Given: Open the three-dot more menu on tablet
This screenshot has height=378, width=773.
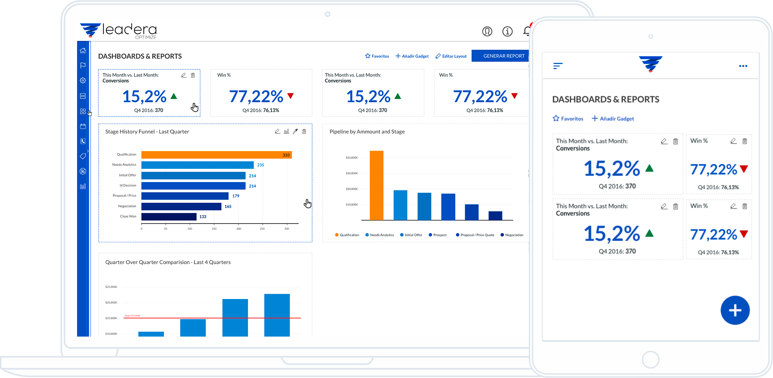Looking at the screenshot, I should point(743,66).
